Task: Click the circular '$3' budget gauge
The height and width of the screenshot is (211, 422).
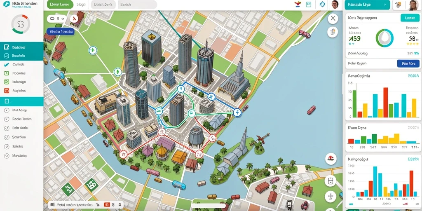Action: tap(20, 24)
